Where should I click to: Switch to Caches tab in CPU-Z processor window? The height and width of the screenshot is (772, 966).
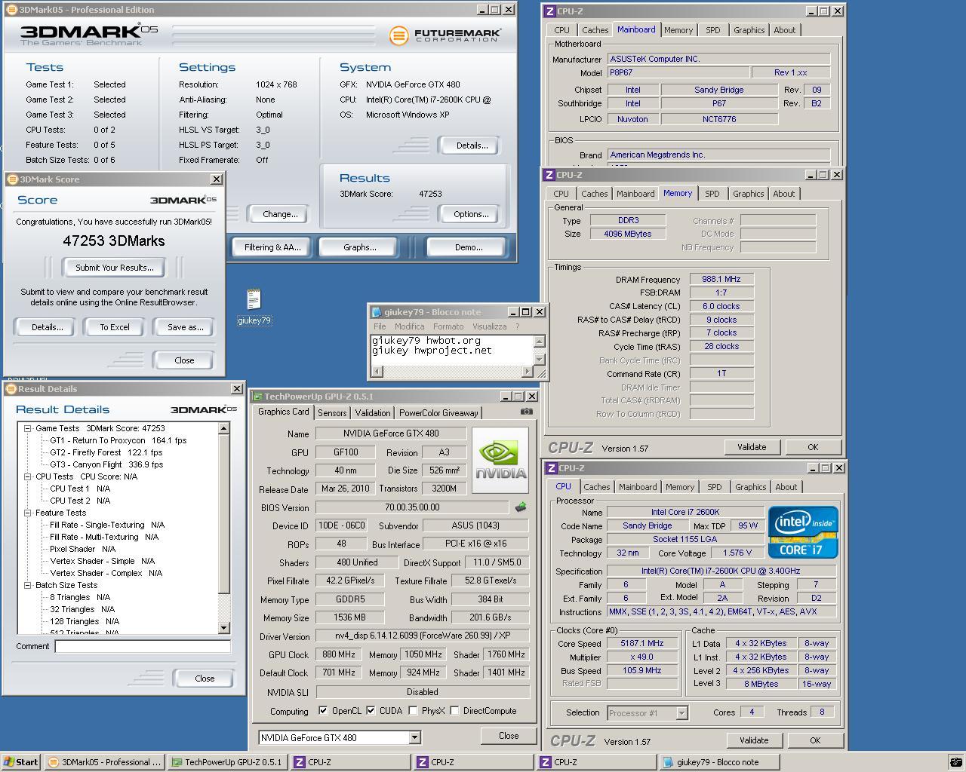596,487
